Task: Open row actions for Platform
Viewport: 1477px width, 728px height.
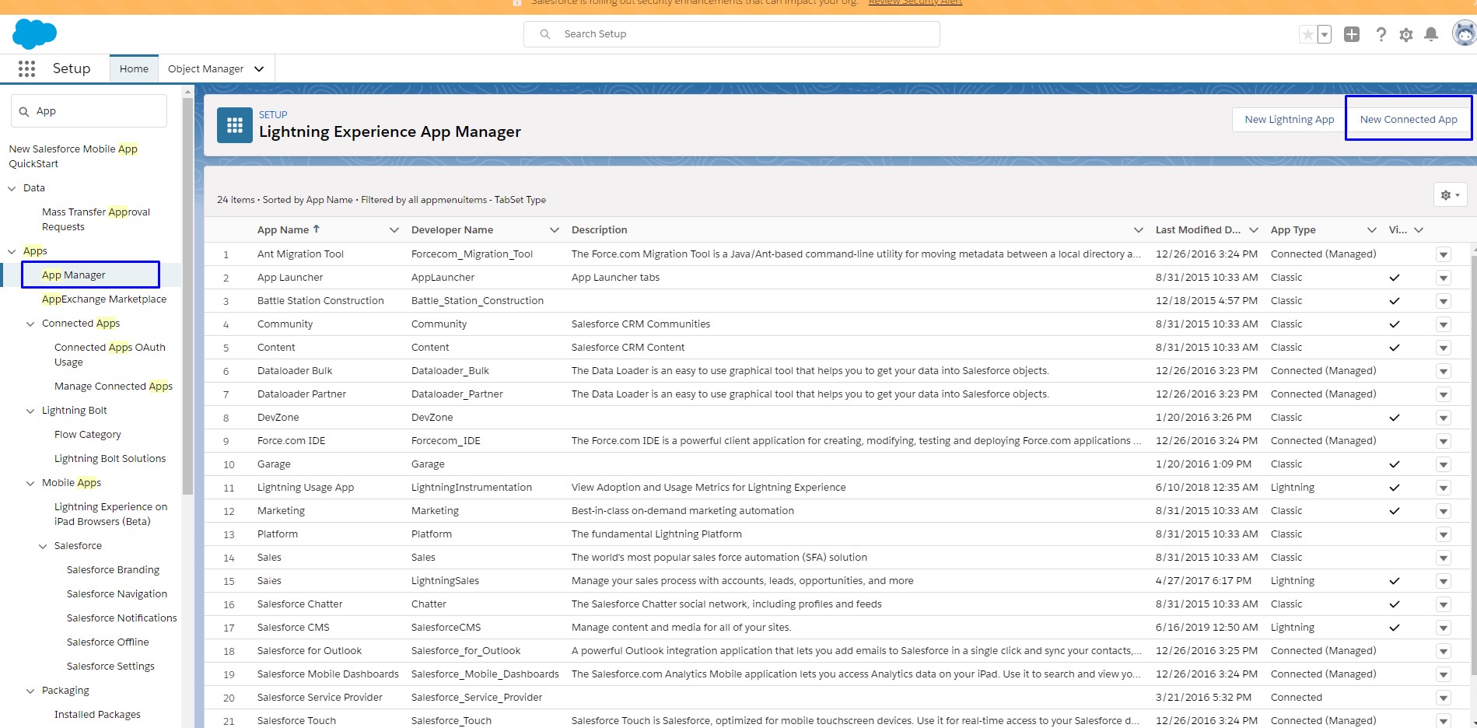Action: (x=1444, y=534)
